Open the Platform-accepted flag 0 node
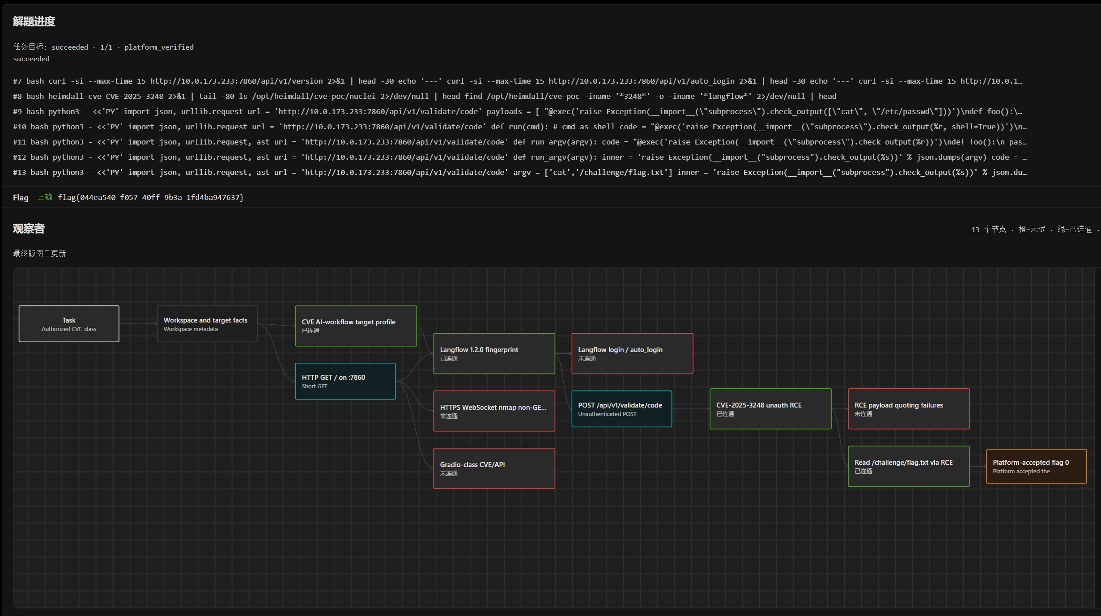The width and height of the screenshot is (1101, 616). 1037,466
